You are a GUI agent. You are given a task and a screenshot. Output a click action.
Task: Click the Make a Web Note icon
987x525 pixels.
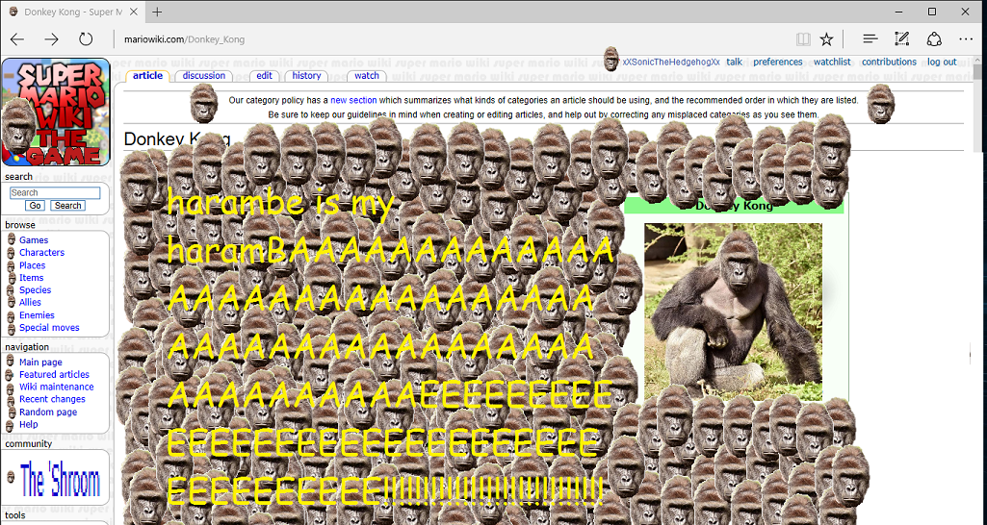click(901, 39)
